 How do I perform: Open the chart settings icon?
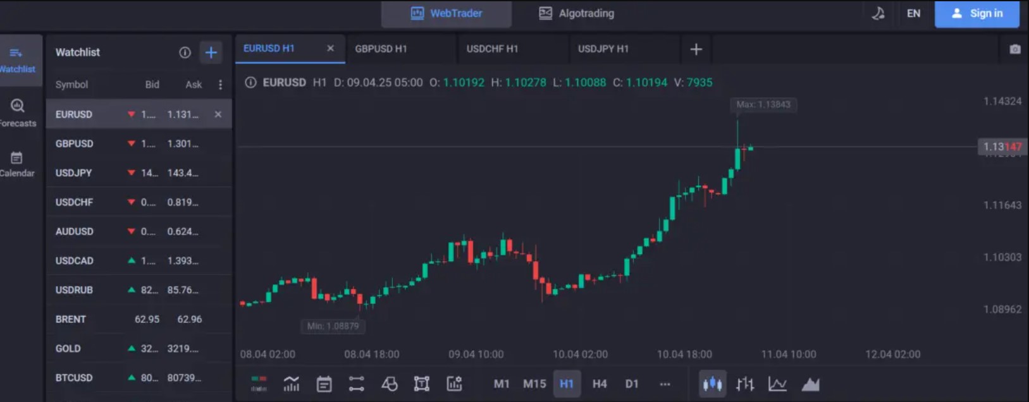tap(454, 384)
